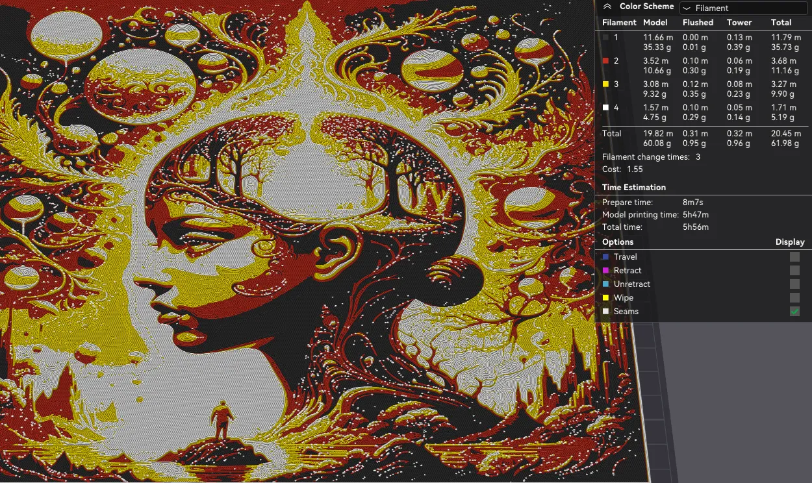The image size is (812, 483).
Task: Click the Time Estimation heading
Action: tap(634, 187)
